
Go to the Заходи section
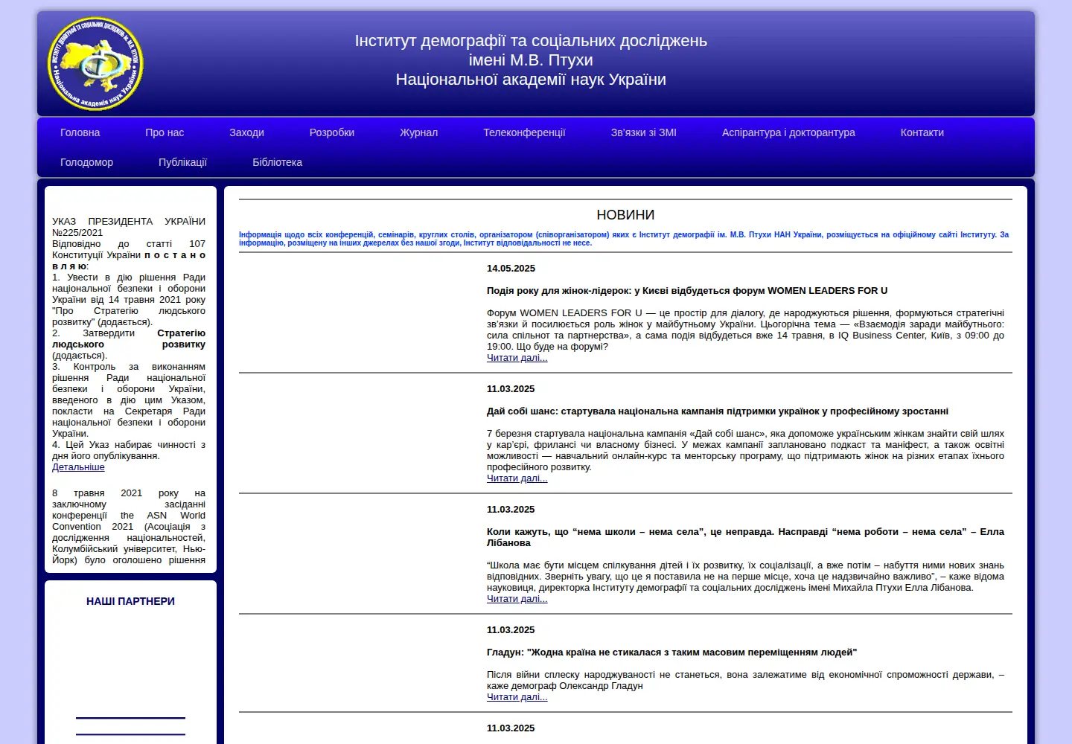[x=246, y=132]
